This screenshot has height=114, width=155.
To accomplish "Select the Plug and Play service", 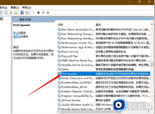I will tap(104, 56).
